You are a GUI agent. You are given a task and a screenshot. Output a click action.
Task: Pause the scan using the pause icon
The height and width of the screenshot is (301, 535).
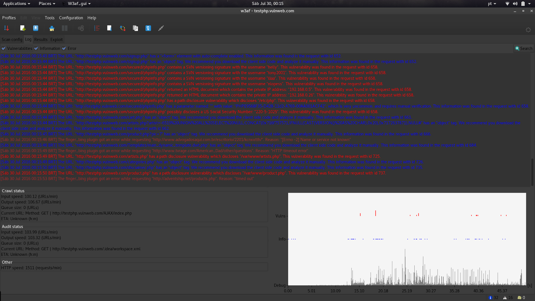pyautogui.click(x=64, y=28)
